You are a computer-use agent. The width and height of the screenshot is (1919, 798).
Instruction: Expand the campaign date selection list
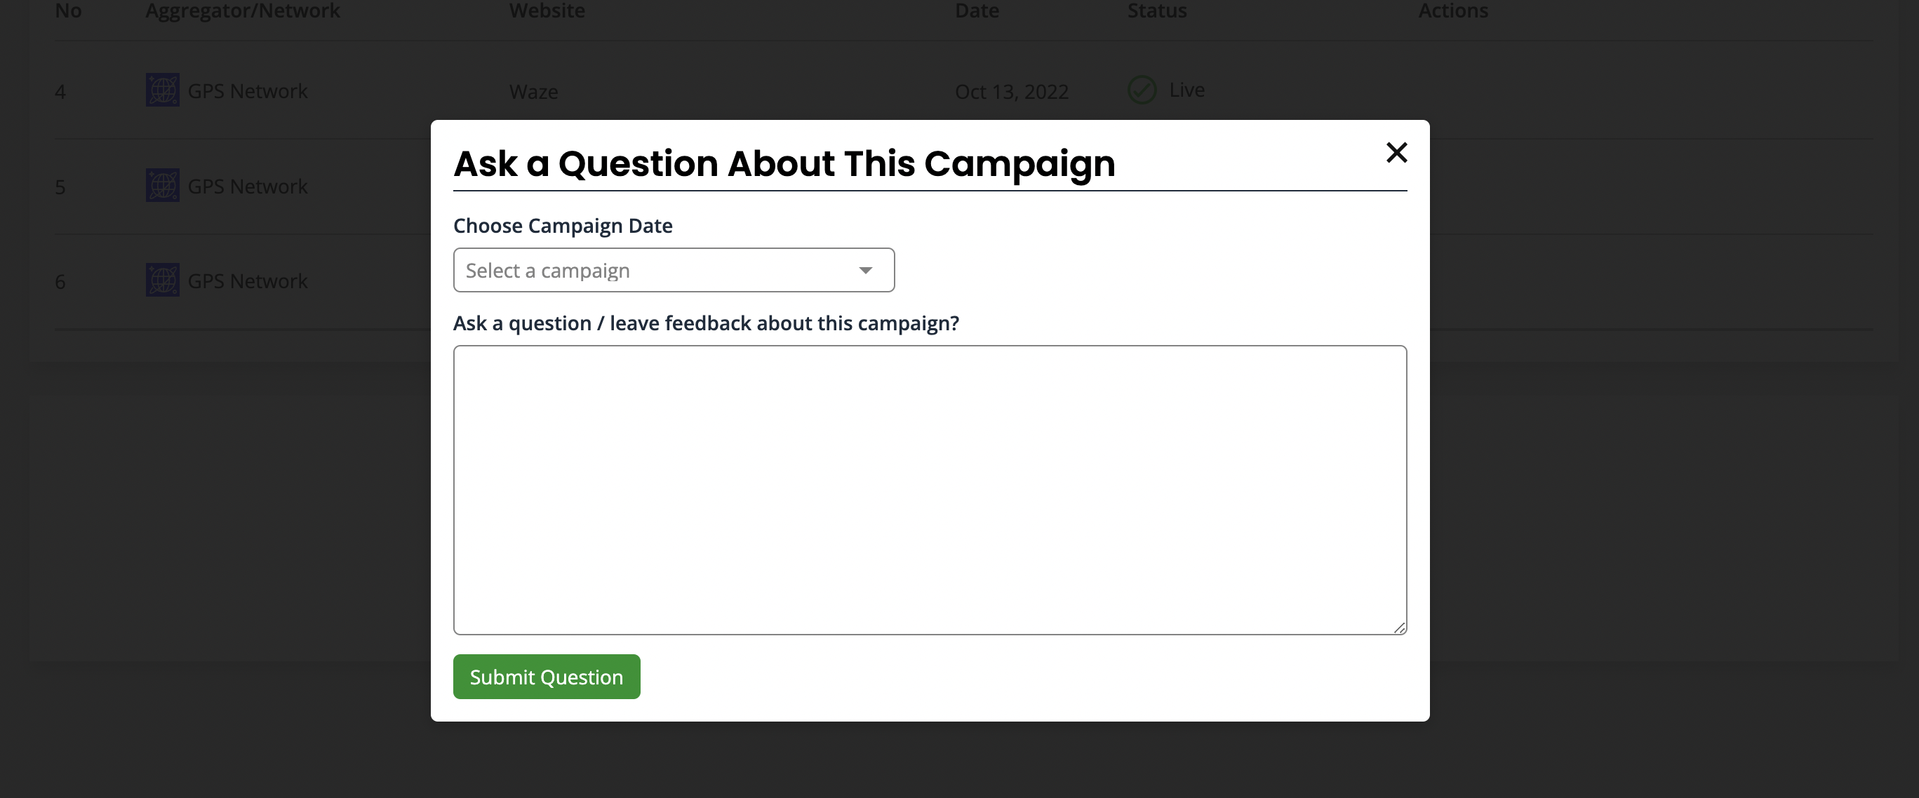tap(673, 270)
